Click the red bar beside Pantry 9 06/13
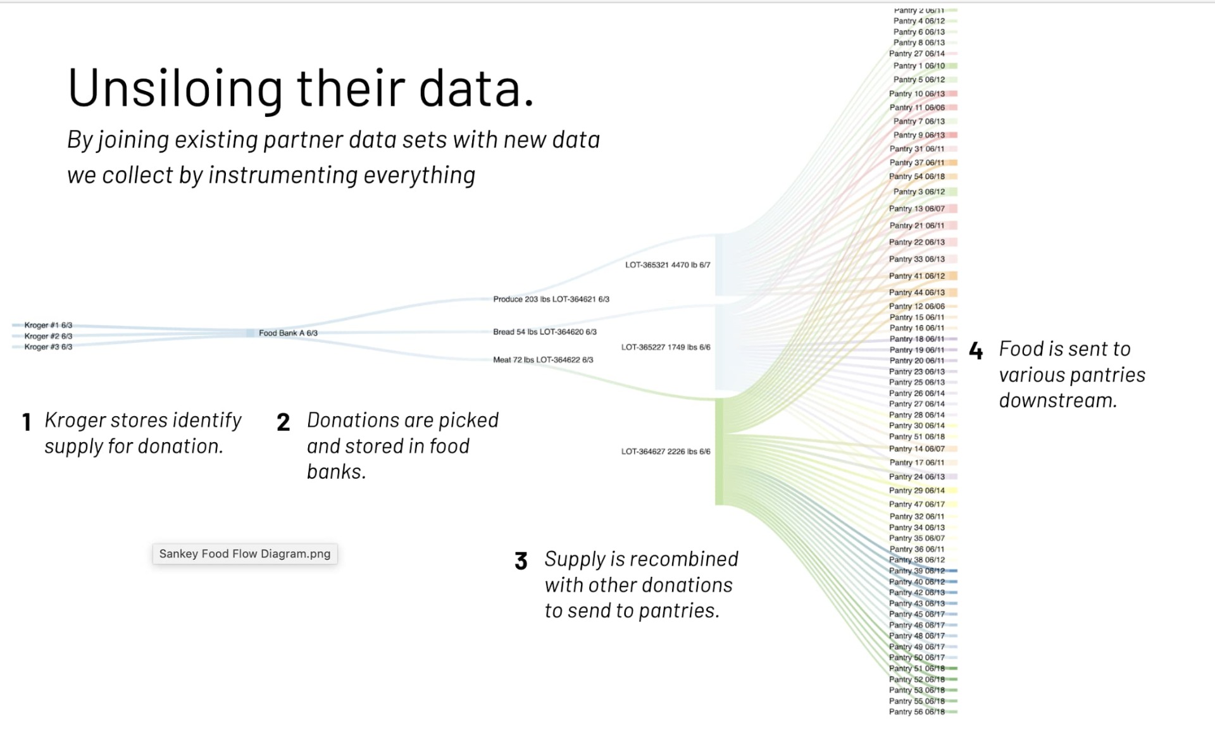This screenshot has height=730, width=1215. pyautogui.click(x=952, y=135)
